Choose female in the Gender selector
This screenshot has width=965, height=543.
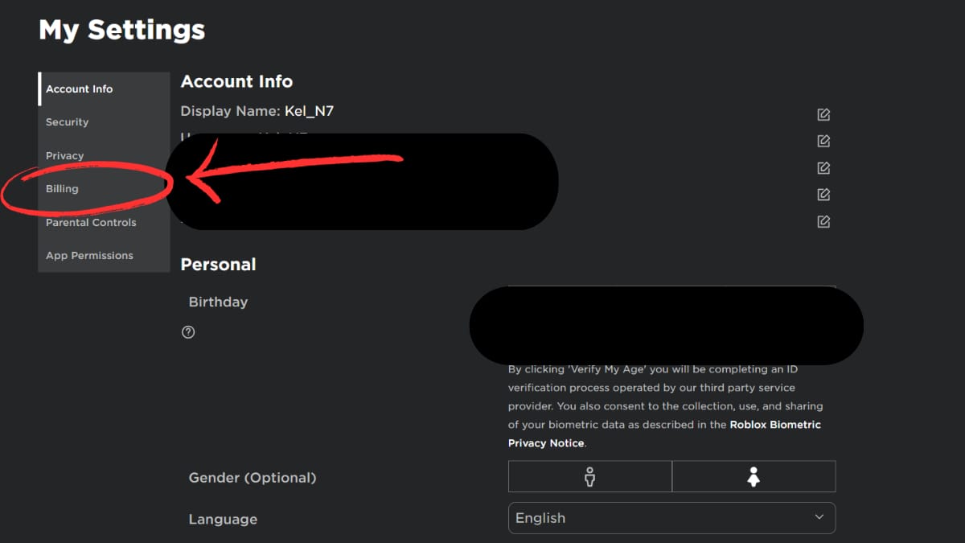pyautogui.click(x=754, y=476)
